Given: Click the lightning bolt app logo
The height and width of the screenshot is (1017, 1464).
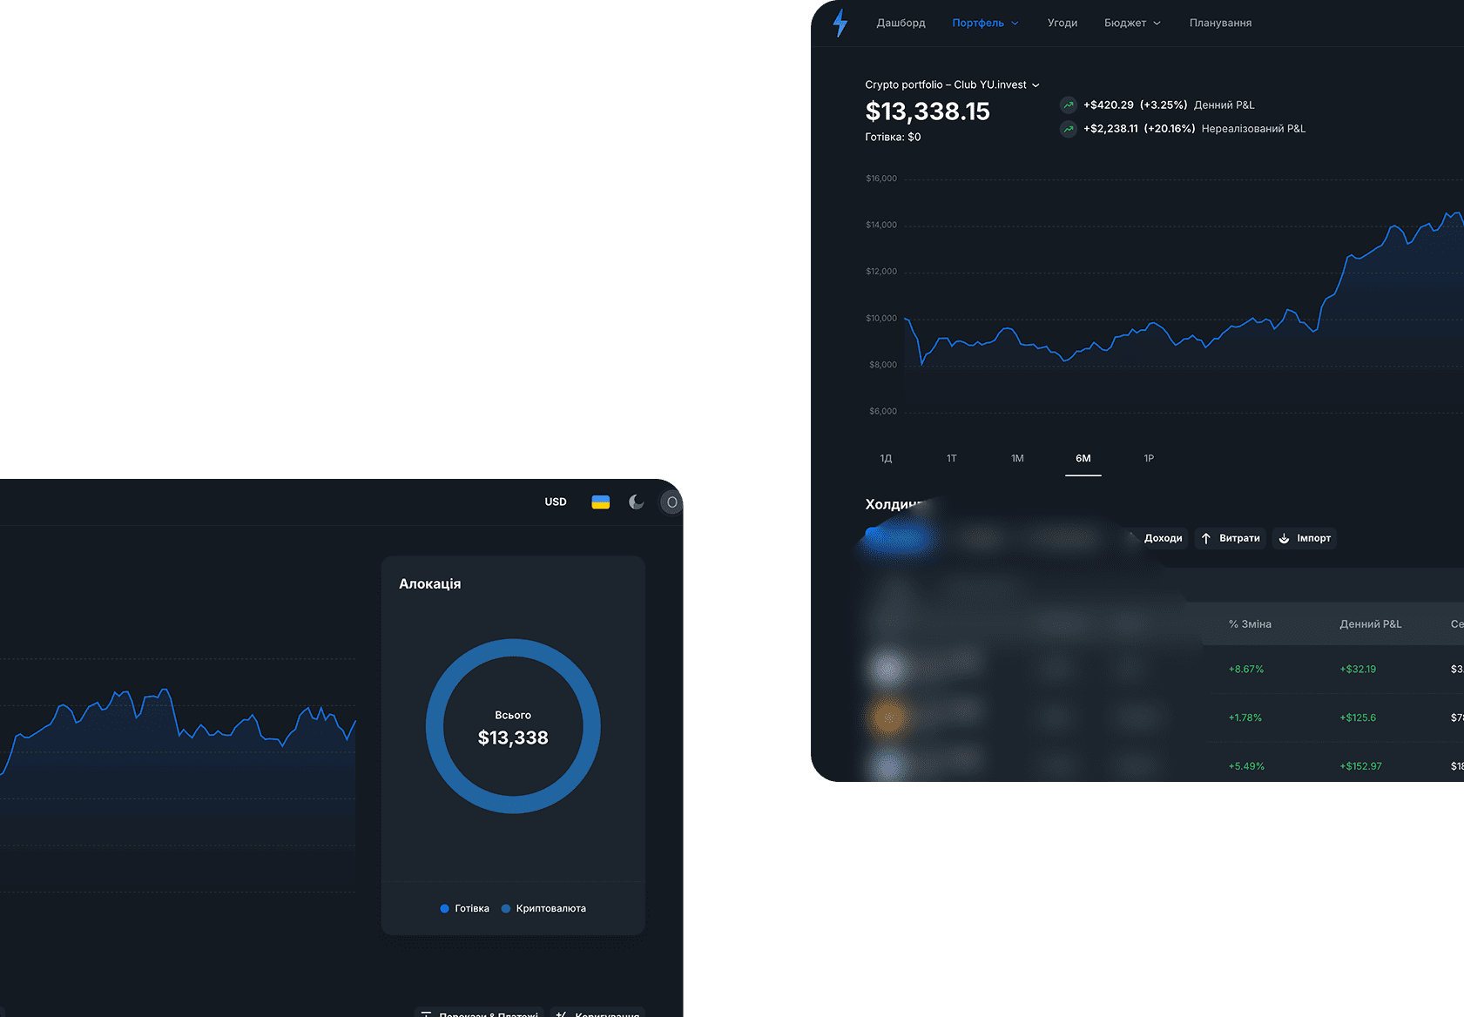Looking at the screenshot, I should coord(840,23).
